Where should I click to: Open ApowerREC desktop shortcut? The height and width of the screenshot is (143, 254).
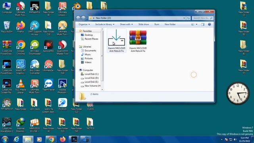pyautogui.click(x=48, y=46)
